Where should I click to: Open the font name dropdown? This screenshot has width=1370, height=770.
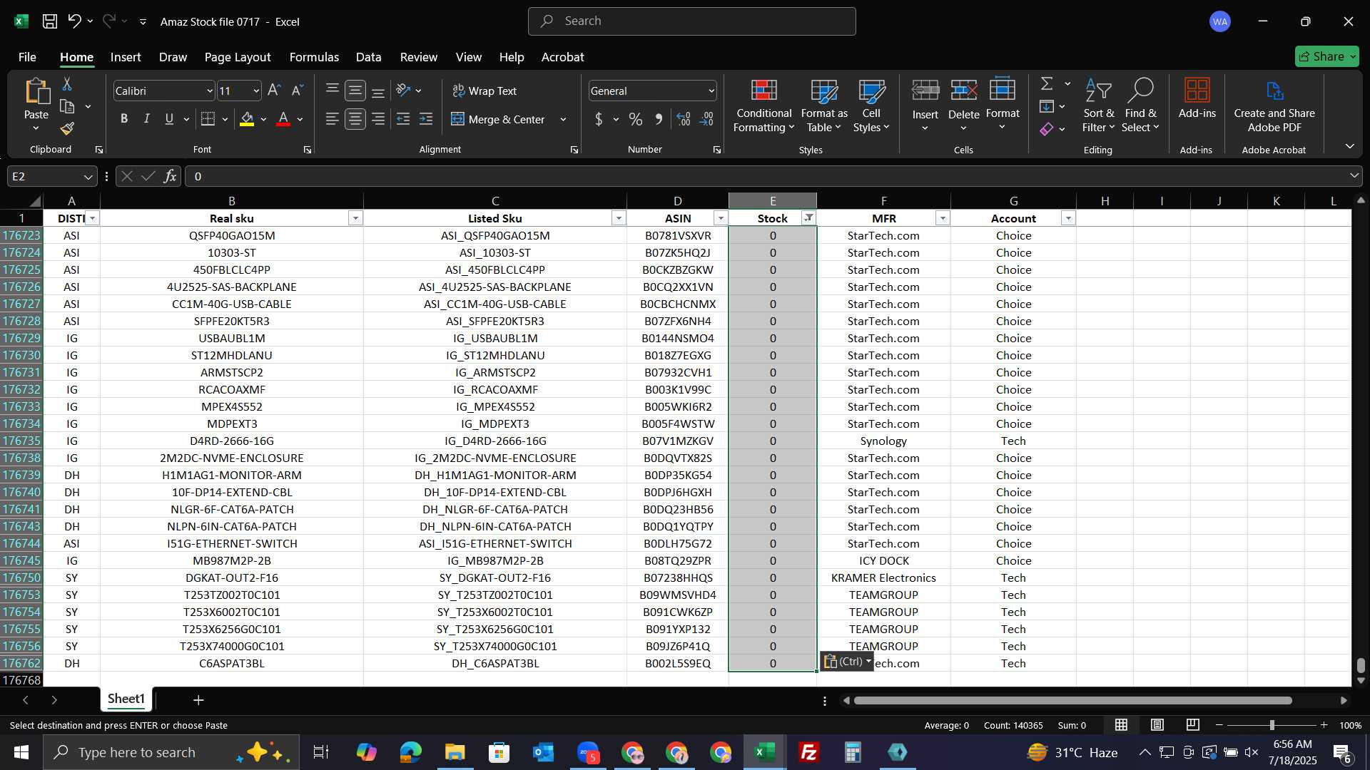pyautogui.click(x=210, y=91)
